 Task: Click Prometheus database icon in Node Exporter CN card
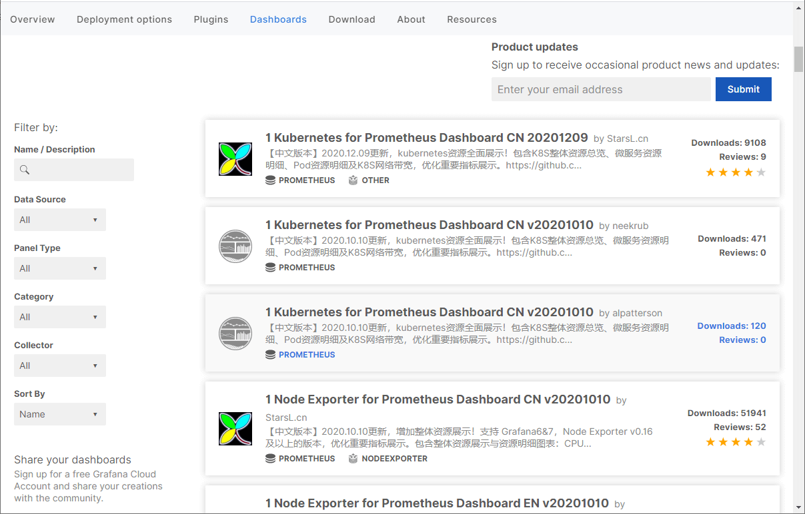270,459
